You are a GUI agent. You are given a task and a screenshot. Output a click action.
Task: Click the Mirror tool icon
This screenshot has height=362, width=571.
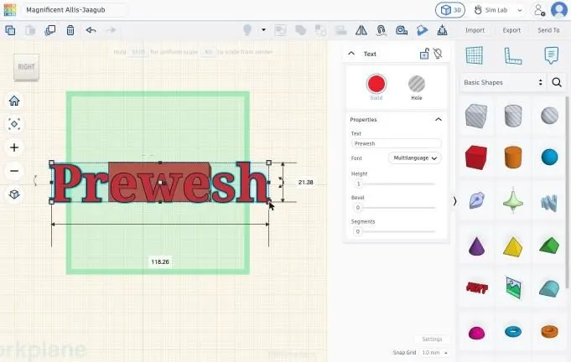coord(361,30)
